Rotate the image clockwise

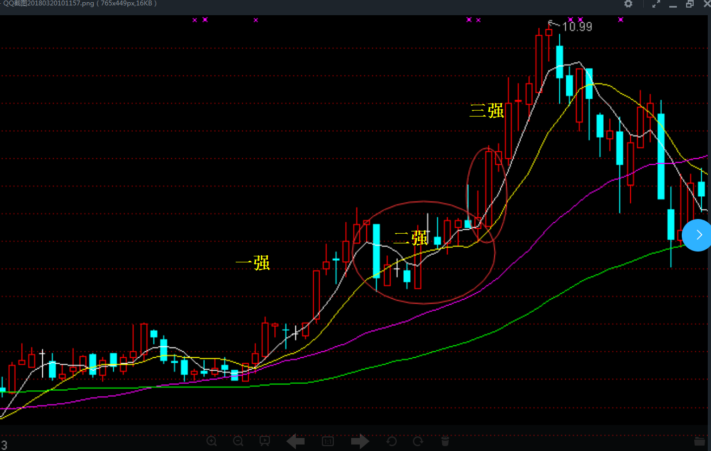click(x=418, y=441)
